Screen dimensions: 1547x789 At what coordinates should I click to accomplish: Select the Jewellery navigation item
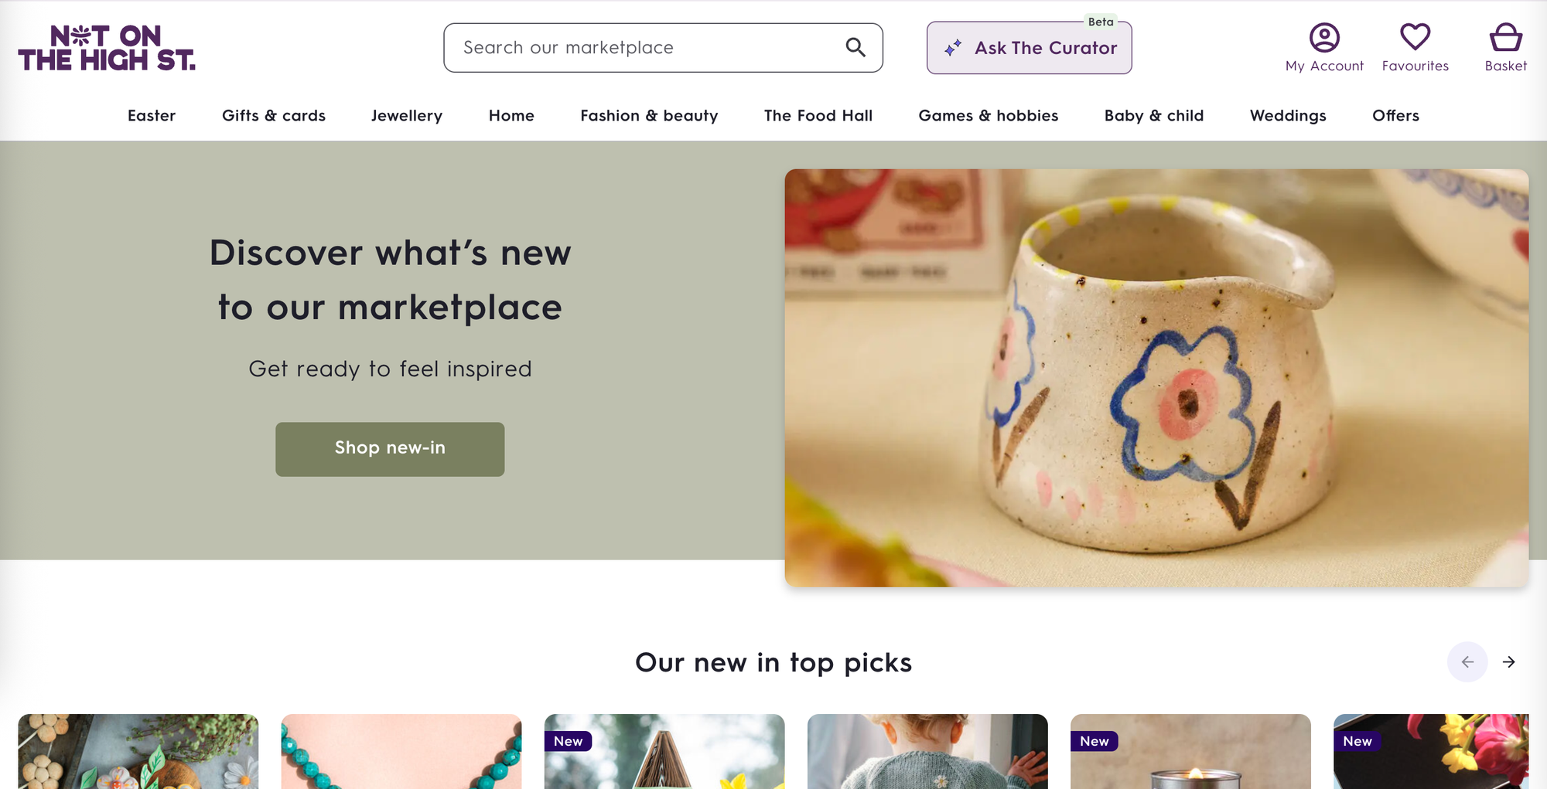click(407, 115)
